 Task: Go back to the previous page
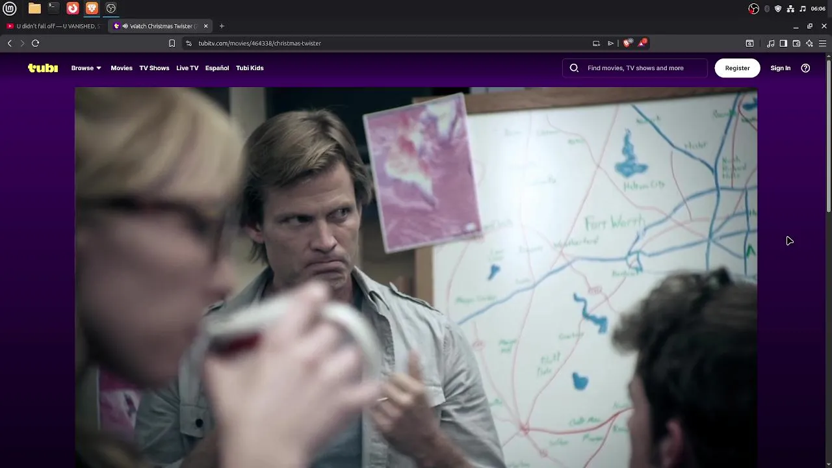10,43
